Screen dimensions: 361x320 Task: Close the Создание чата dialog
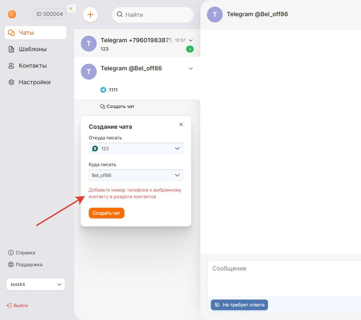click(181, 124)
